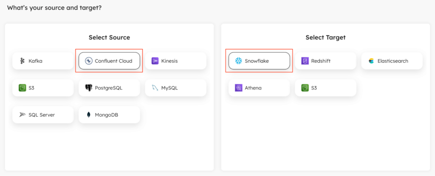Click the blue Snowflake icon

coord(238,61)
